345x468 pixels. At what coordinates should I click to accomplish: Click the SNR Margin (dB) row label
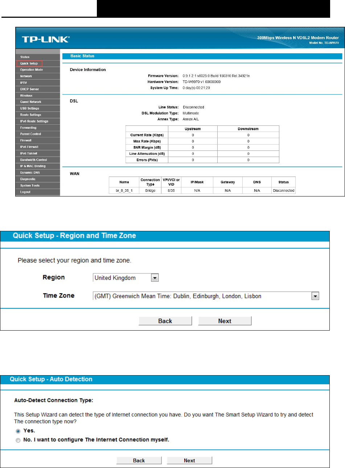pos(147,148)
